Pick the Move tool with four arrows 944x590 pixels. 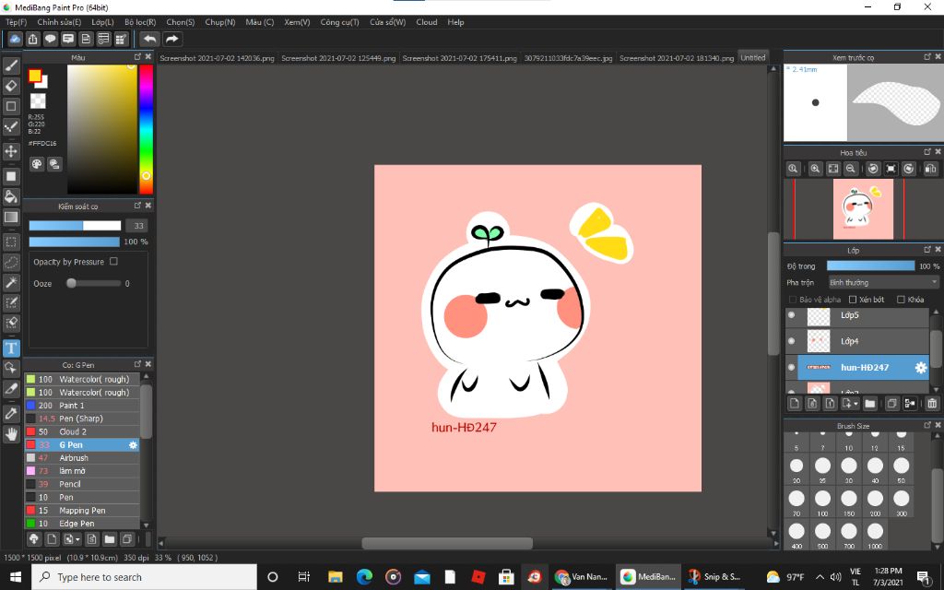(11, 151)
